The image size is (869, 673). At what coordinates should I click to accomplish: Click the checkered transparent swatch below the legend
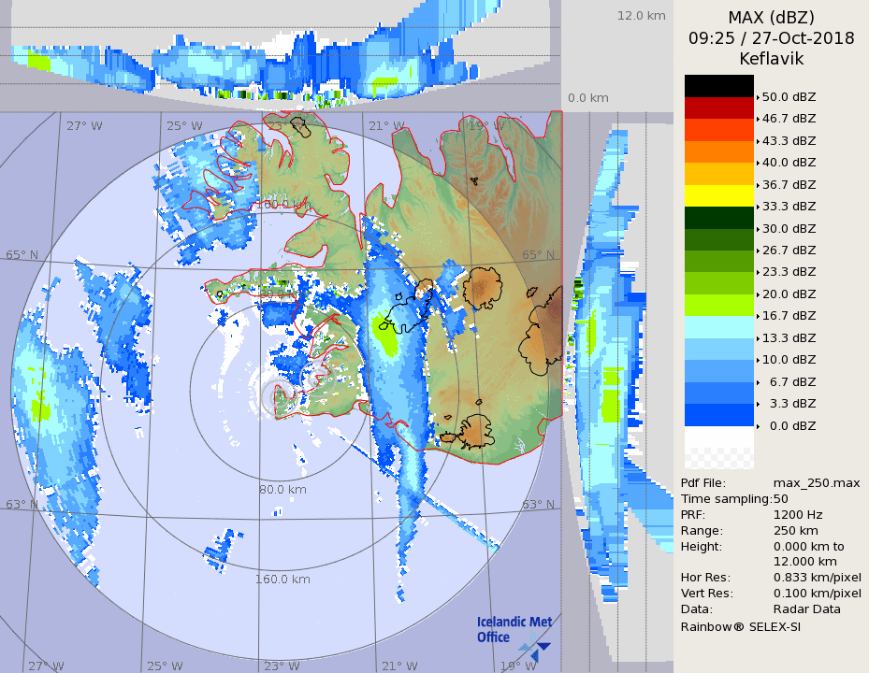[718, 458]
